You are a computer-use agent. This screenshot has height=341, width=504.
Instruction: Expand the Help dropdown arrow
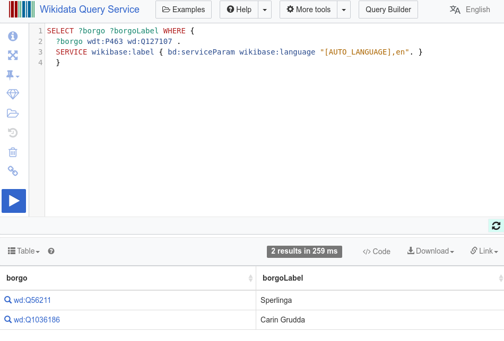[x=265, y=10]
